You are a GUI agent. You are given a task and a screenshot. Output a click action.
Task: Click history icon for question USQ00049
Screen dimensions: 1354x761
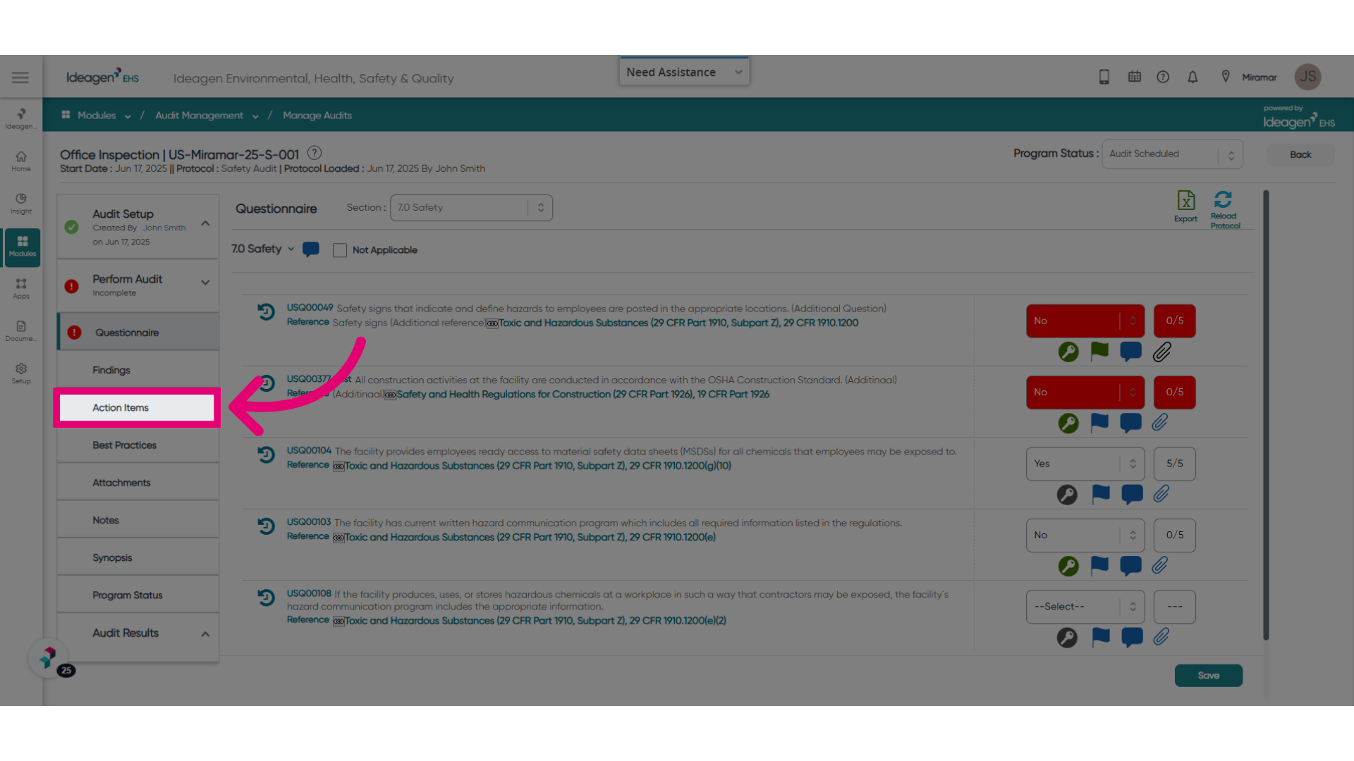pos(266,311)
